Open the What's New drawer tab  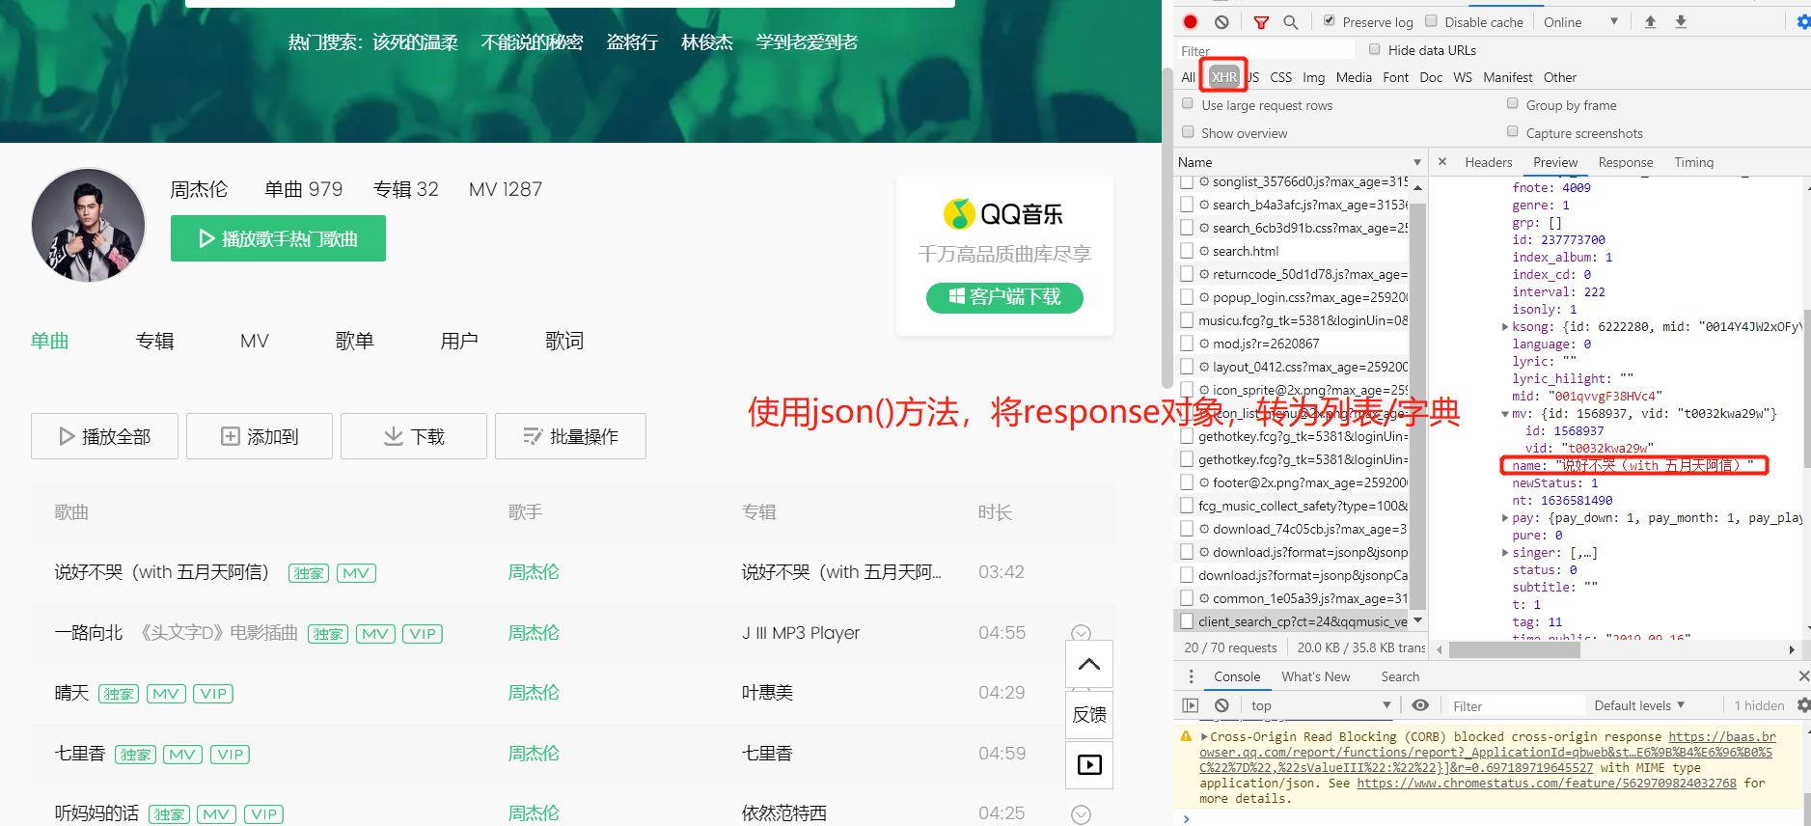click(x=1315, y=676)
